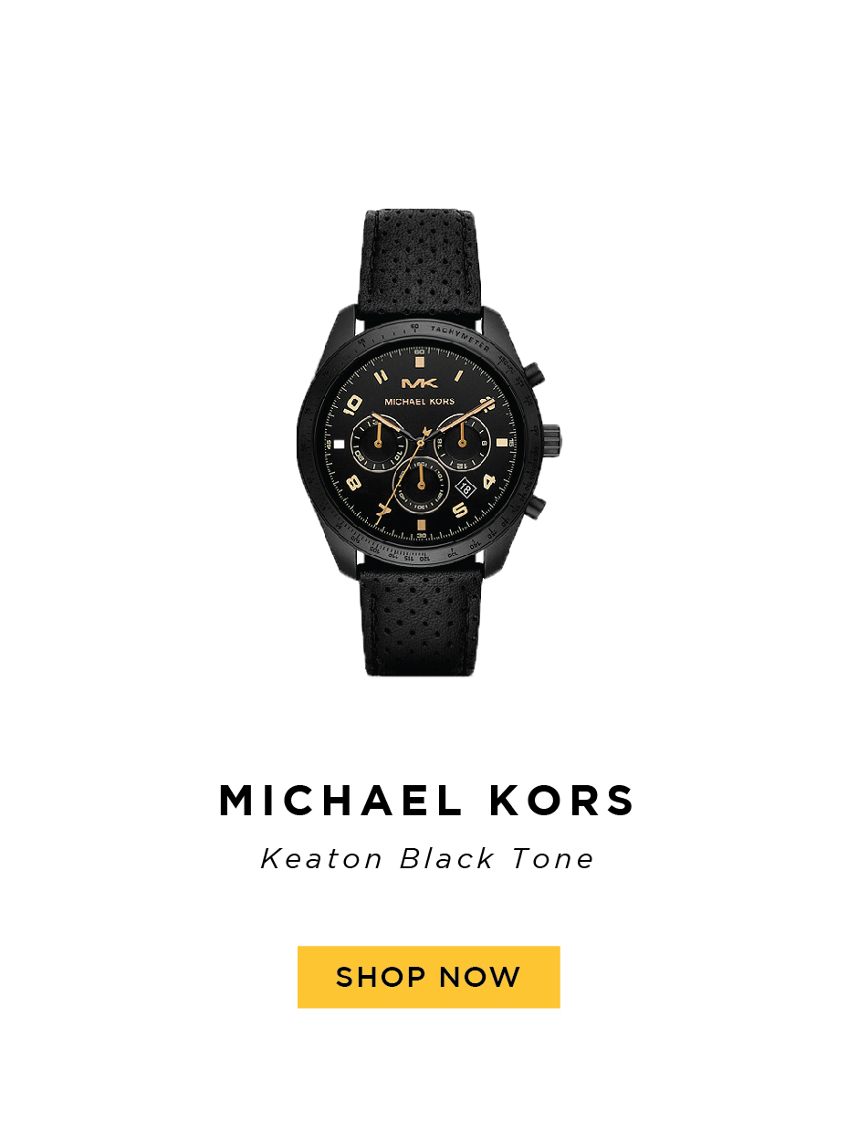Click the yellow SHOP NOW button

pyautogui.click(x=428, y=977)
